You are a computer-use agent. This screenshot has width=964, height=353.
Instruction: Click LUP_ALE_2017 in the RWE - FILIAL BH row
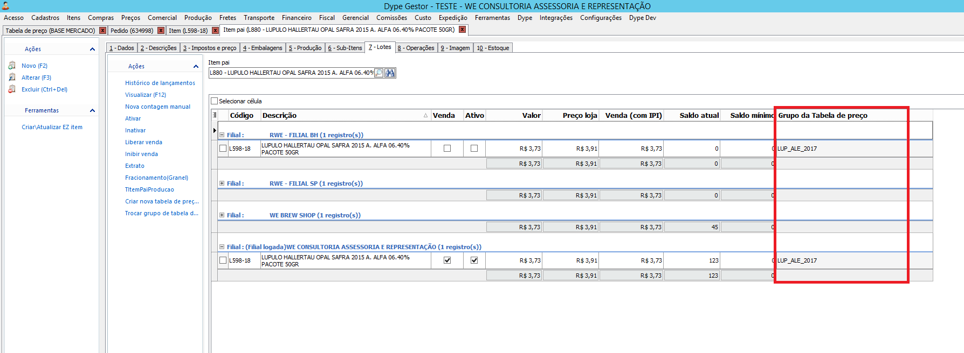pos(797,149)
